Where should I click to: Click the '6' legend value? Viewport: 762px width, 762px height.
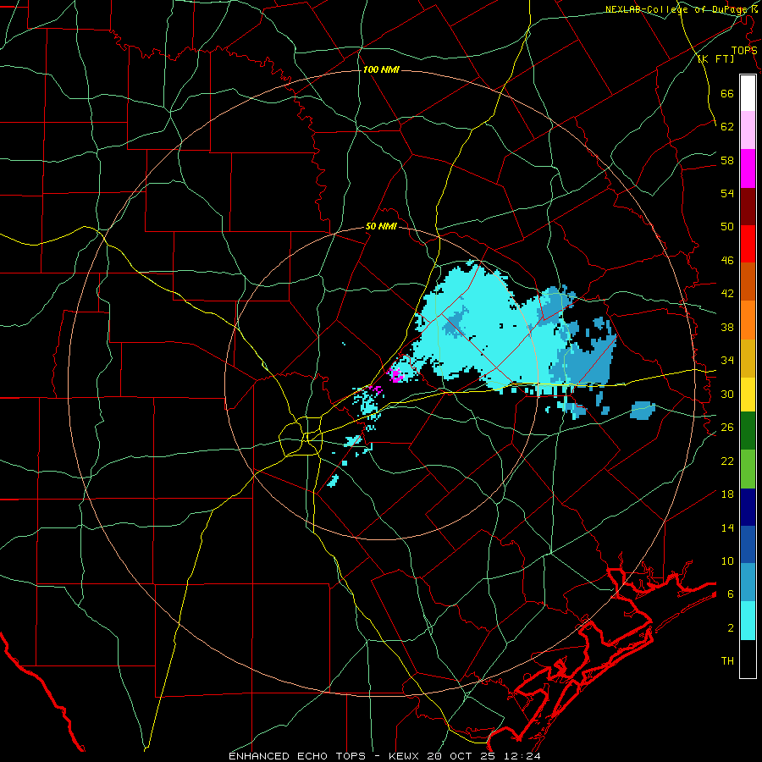(x=730, y=594)
